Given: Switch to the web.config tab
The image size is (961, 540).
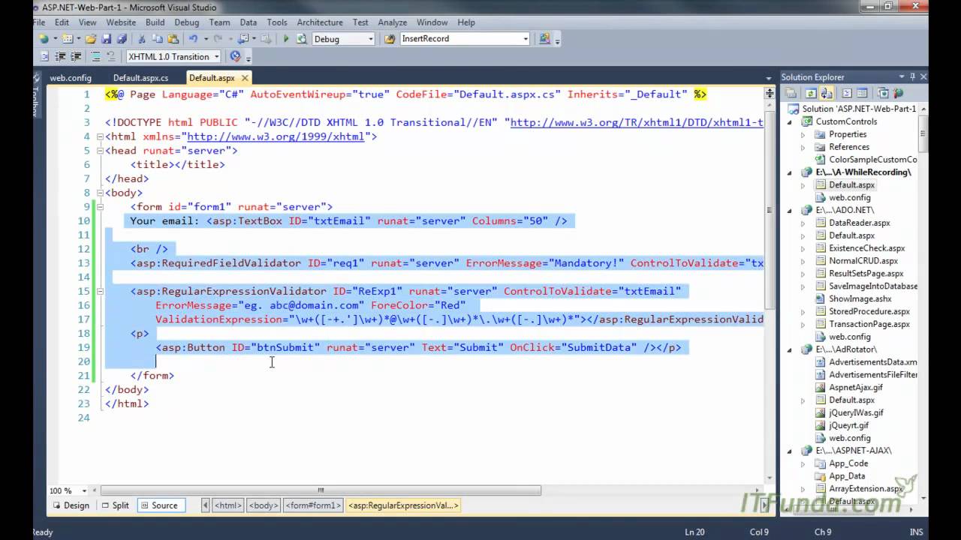Looking at the screenshot, I should 71,78.
